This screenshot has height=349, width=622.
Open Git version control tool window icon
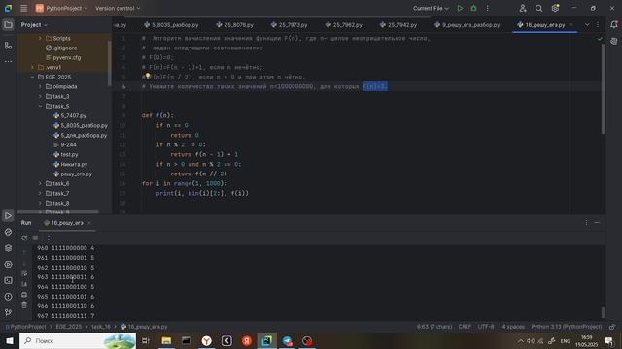(8, 312)
